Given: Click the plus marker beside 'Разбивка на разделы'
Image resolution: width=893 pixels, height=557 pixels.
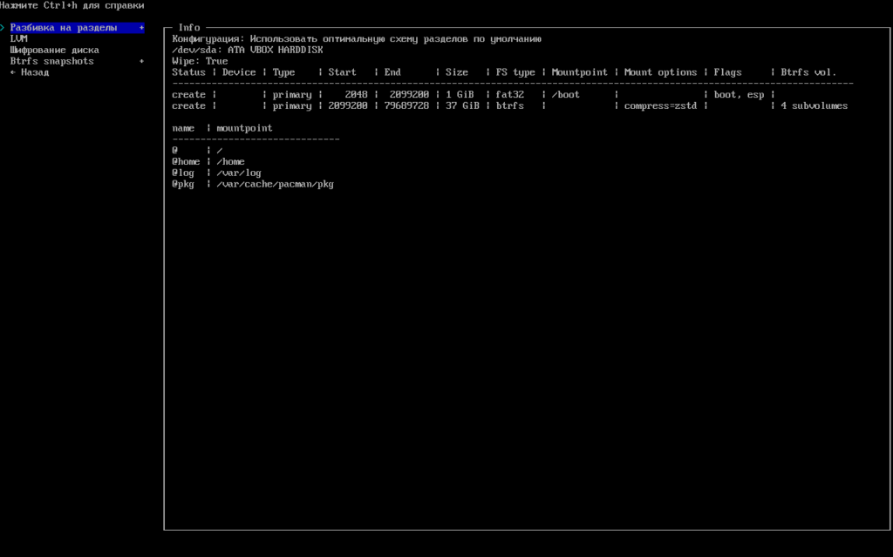Looking at the screenshot, I should click(141, 28).
